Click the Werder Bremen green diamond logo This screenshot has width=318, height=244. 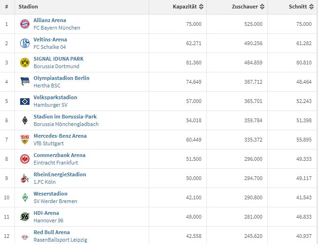pos(25,197)
